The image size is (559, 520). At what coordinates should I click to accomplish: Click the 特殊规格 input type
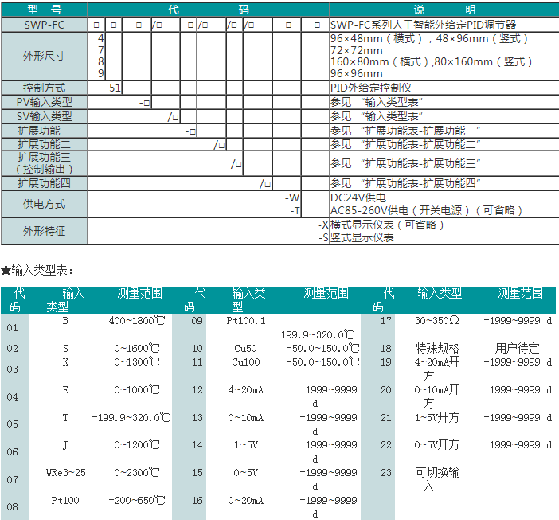(437, 348)
